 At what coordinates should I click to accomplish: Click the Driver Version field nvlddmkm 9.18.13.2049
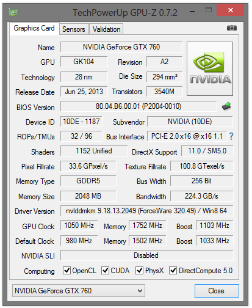146,211
